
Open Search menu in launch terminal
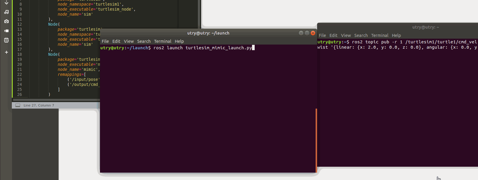pos(144,41)
